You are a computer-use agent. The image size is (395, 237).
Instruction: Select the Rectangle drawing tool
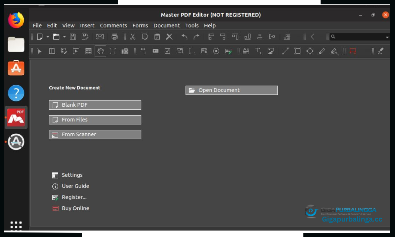pos(298,51)
